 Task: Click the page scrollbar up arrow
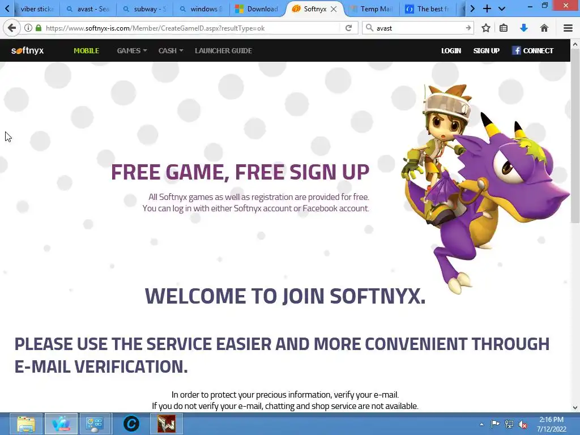(575, 44)
